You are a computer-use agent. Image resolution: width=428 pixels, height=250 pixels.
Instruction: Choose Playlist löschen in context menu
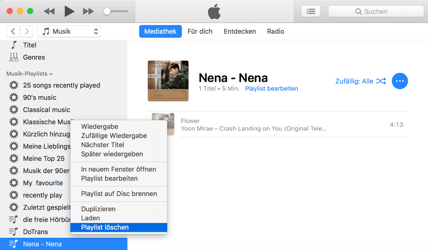[x=119, y=227]
